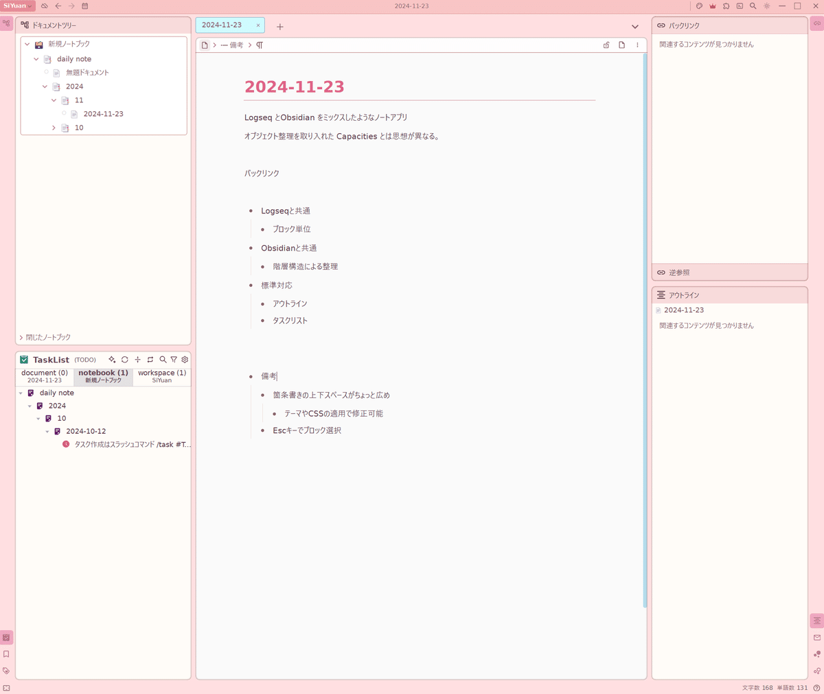This screenshot has height=694, width=824.
Task: Open the inbox envelope dock icon
Action: [817, 638]
